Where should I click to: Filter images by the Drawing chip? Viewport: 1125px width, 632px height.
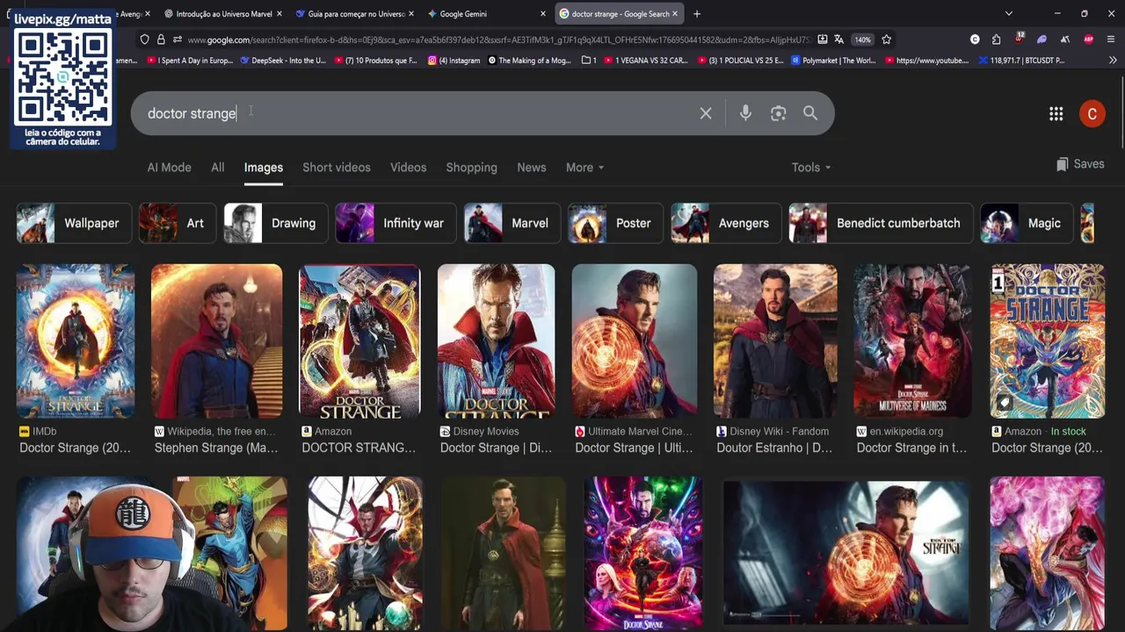(x=276, y=223)
